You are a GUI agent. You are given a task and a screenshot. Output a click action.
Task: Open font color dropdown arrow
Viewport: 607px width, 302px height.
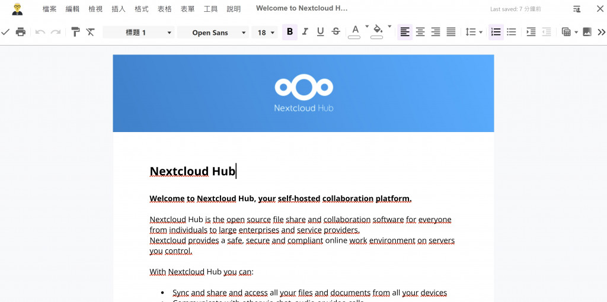tap(367, 27)
